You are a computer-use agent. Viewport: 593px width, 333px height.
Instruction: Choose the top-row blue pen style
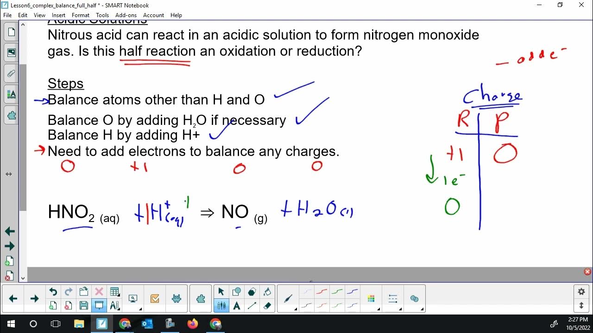tap(353, 292)
